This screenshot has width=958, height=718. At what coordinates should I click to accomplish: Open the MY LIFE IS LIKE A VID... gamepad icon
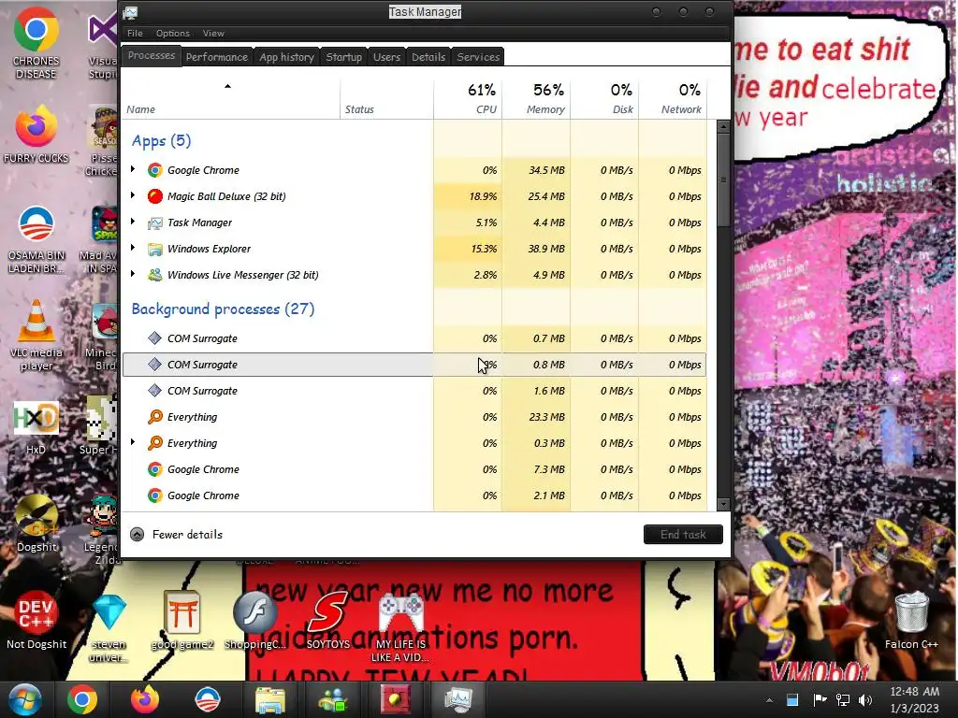[x=400, y=627]
